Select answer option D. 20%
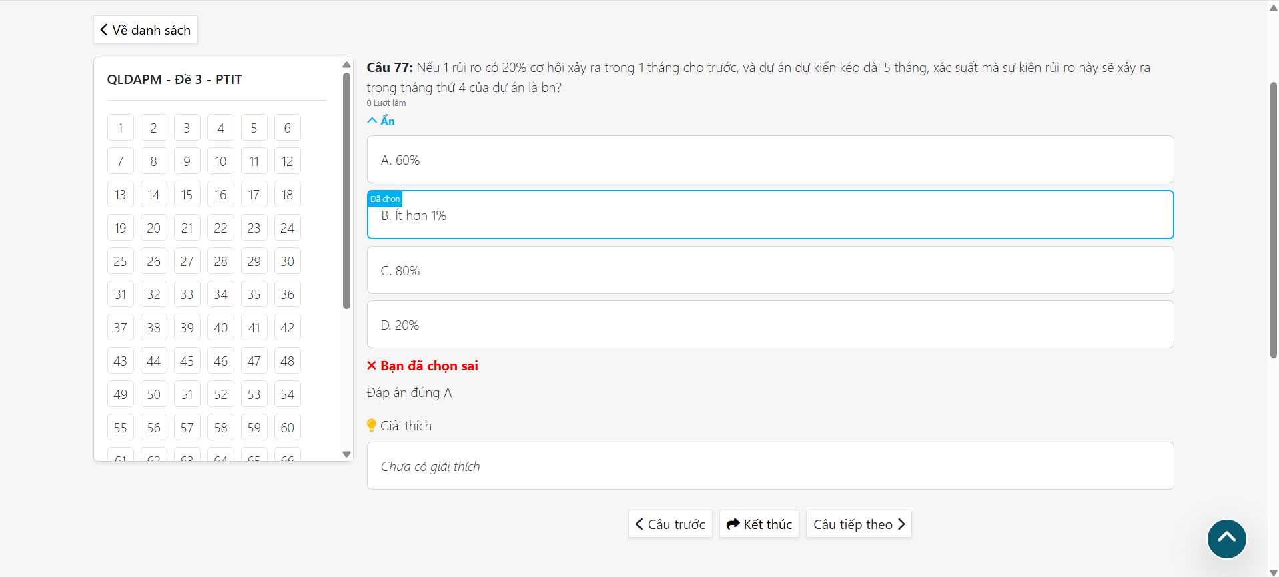 (769, 325)
